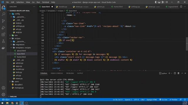The width and height of the screenshot is (188, 105).
Task: Open the Docker whale icon
Action: pyautogui.click(x=3, y=48)
